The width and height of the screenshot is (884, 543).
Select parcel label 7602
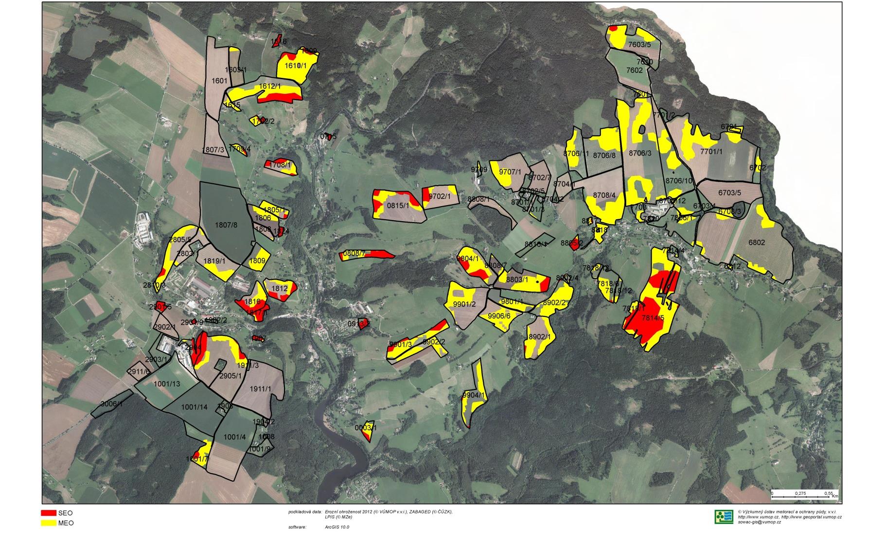(634, 70)
